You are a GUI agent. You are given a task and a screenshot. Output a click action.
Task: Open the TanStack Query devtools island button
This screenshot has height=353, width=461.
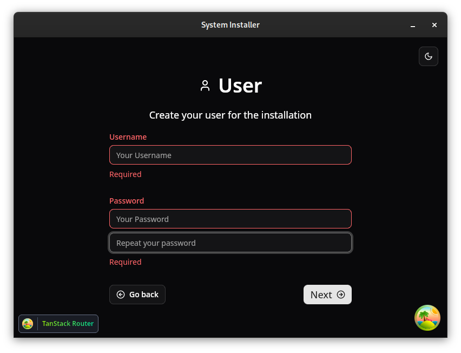pos(427,318)
